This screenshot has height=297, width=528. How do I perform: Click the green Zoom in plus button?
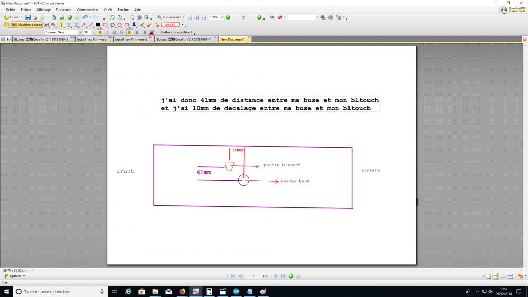259,17
